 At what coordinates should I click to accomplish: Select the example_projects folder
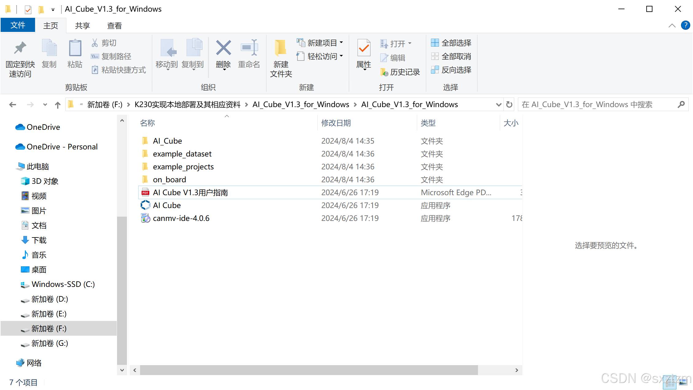(x=183, y=167)
